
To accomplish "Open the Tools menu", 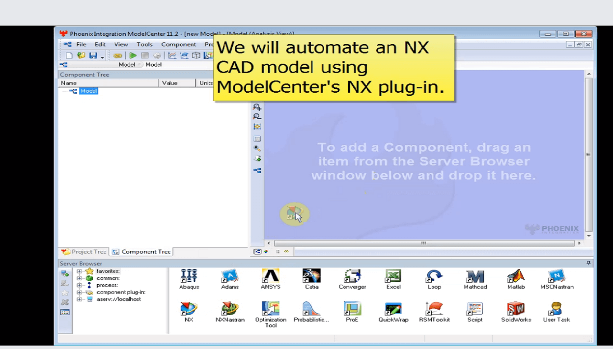I will click(145, 44).
